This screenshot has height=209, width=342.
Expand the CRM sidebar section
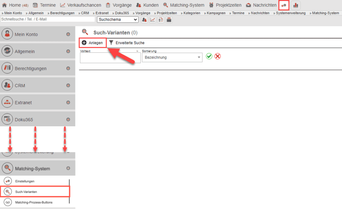pyautogui.click(x=68, y=85)
